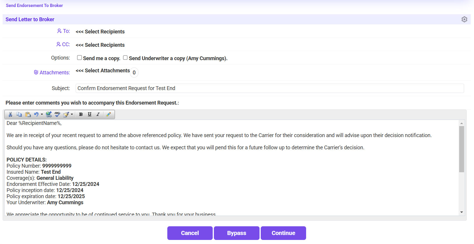Click the Cancel button
This screenshot has width=474, height=244.
tap(190, 233)
